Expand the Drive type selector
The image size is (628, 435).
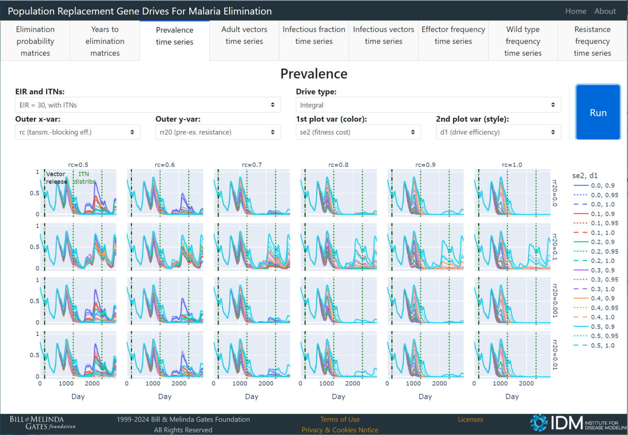point(428,105)
